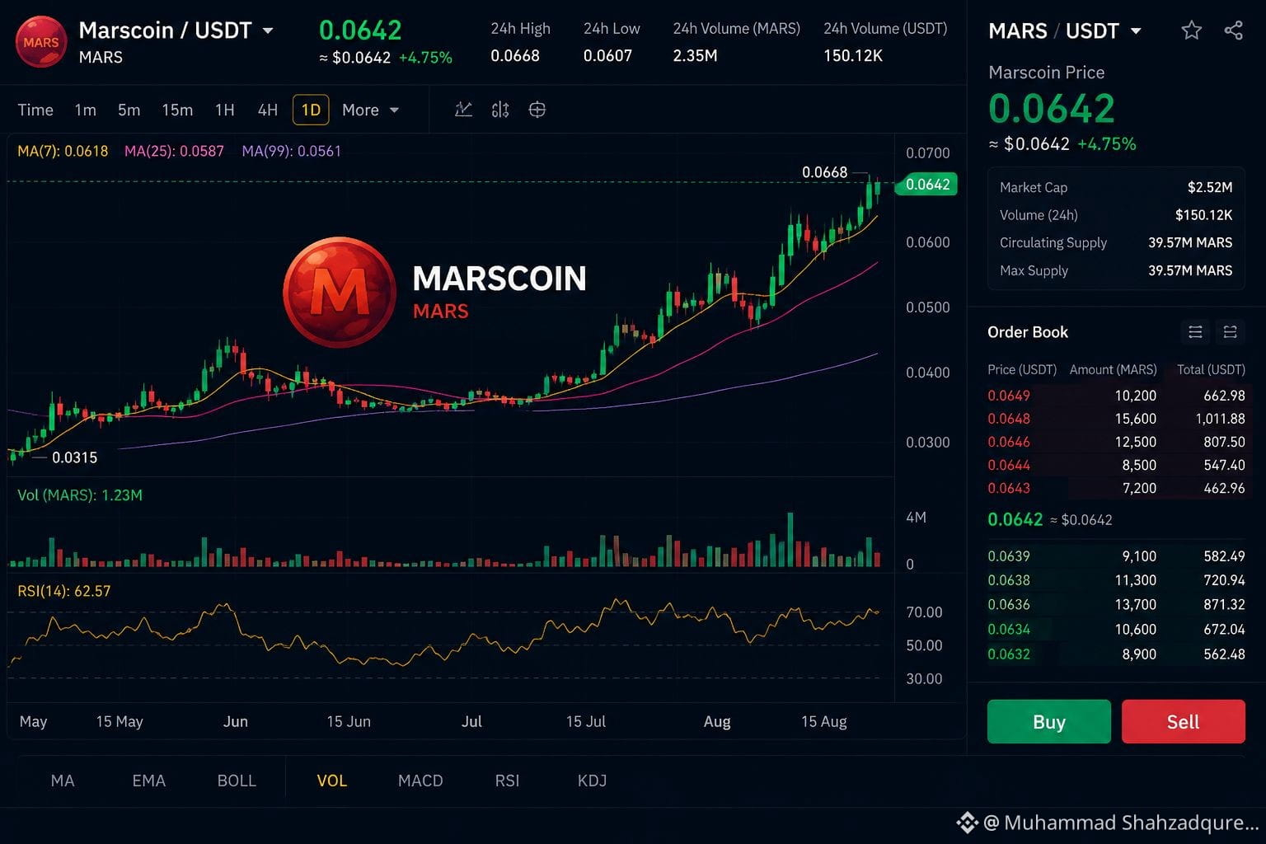Switch order book to second layout icon
1266x844 pixels.
(1230, 332)
